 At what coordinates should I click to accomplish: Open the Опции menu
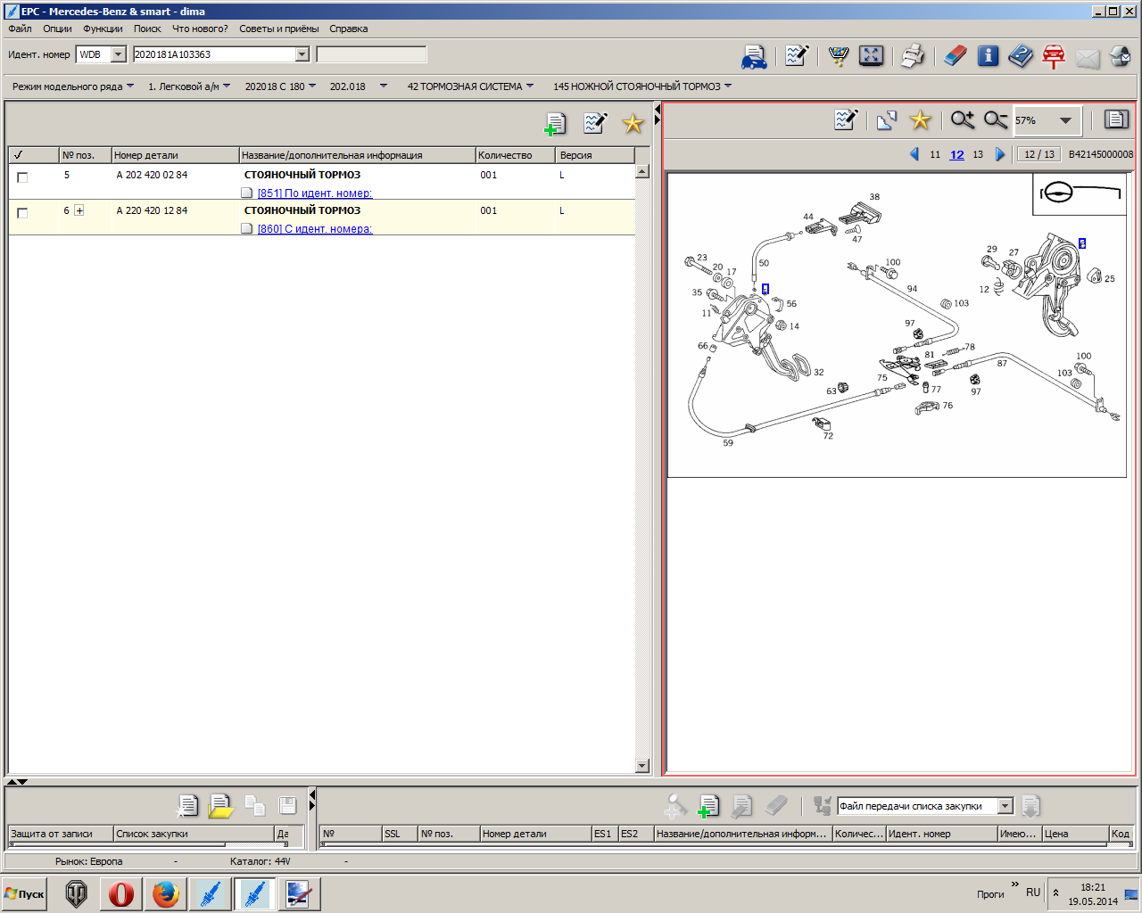click(x=57, y=29)
